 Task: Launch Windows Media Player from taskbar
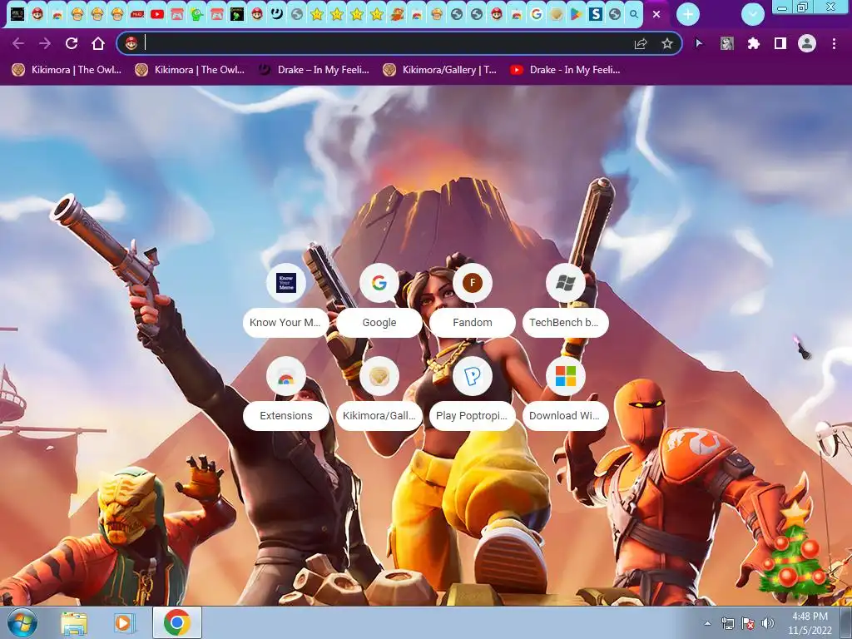[x=123, y=622]
